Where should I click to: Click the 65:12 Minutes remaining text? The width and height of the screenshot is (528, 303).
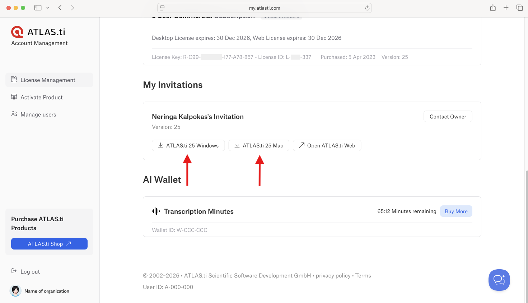coord(407,211)
